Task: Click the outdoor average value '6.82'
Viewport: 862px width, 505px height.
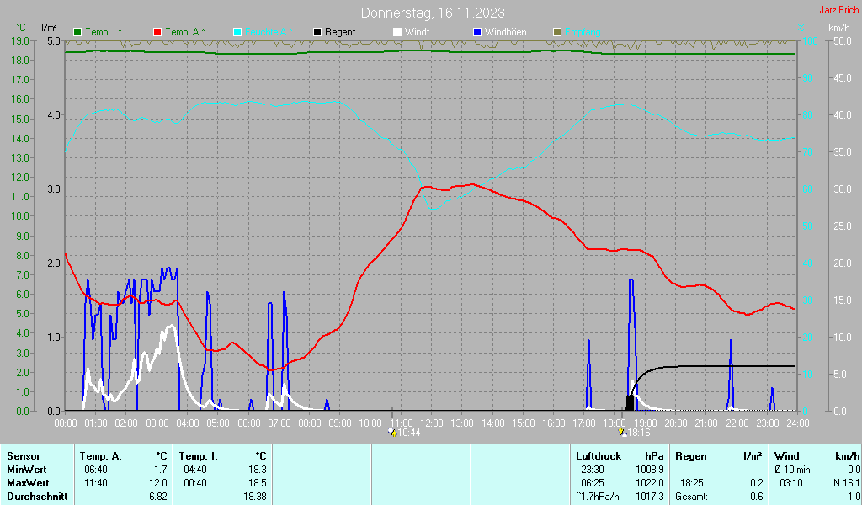Action: (x=158, y=497)
